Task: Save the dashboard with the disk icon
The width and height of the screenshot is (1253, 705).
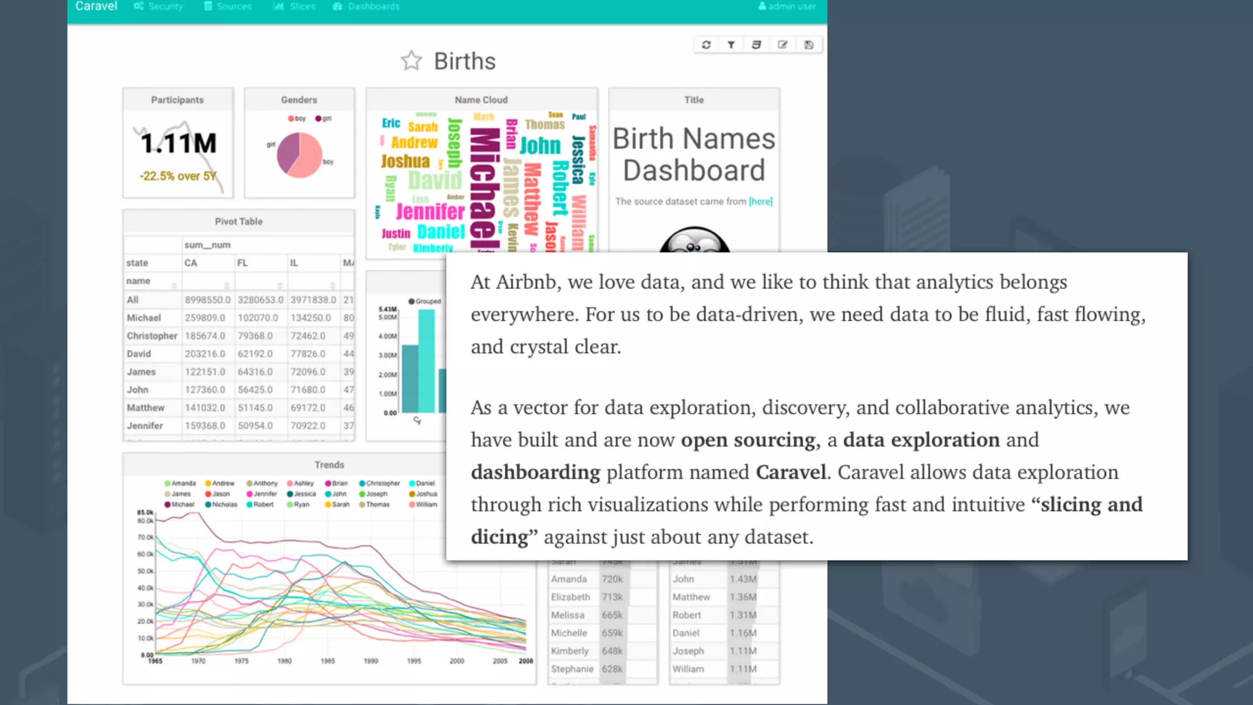Action: point(809,45)
